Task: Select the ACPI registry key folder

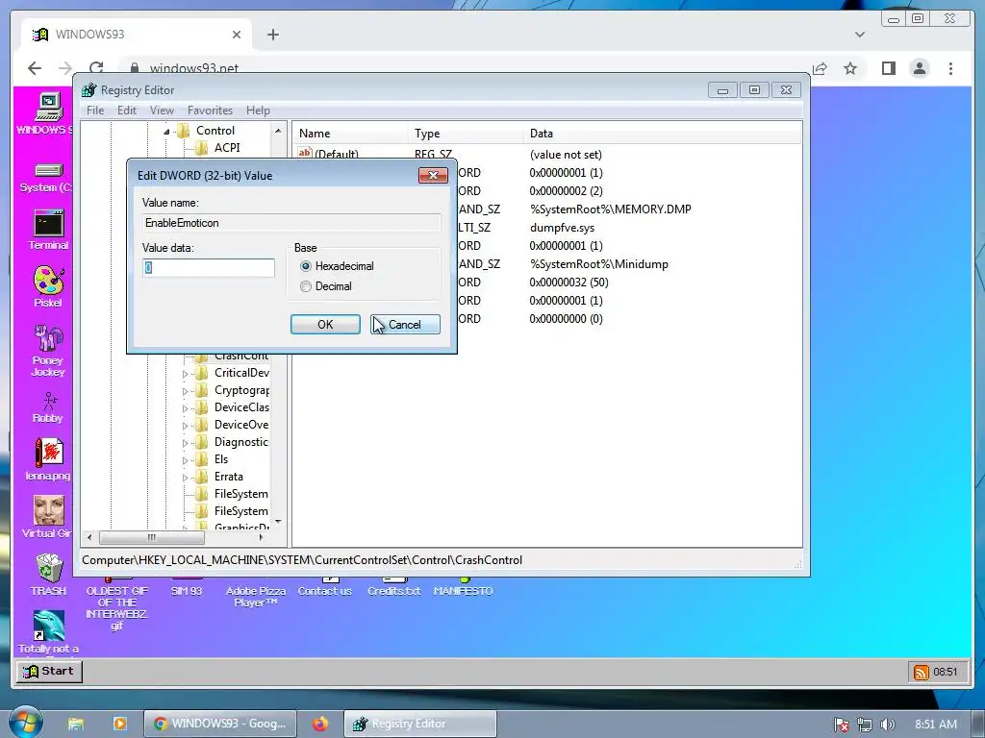Action: (217, 147)
